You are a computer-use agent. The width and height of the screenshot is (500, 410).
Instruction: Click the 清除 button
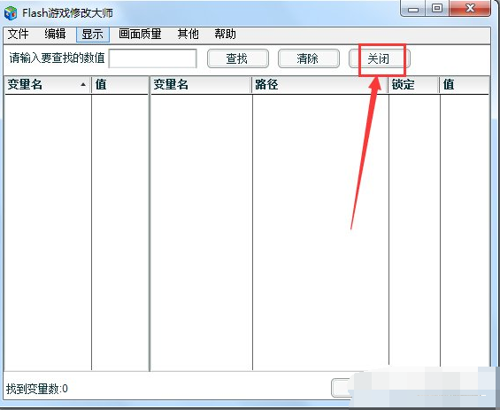[309, 58]
